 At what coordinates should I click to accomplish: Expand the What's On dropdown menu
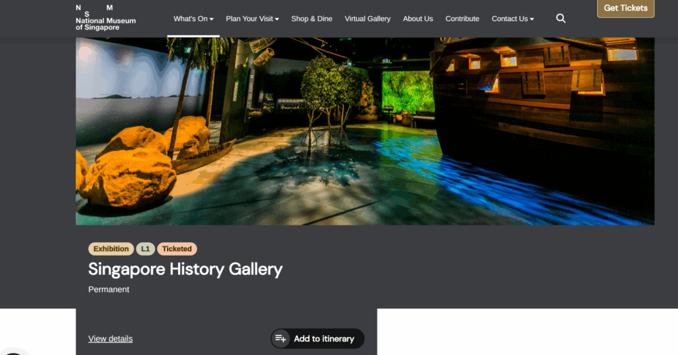[x=193, y=19]
